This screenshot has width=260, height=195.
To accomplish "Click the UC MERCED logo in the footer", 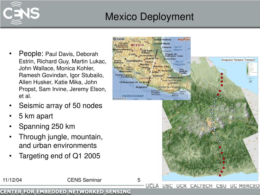I will 245,186.
